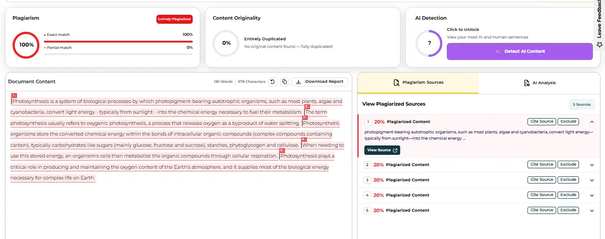Click Exclude for source 1
The width and height of the screenshot is (605, 239).
tap(568, 122)
